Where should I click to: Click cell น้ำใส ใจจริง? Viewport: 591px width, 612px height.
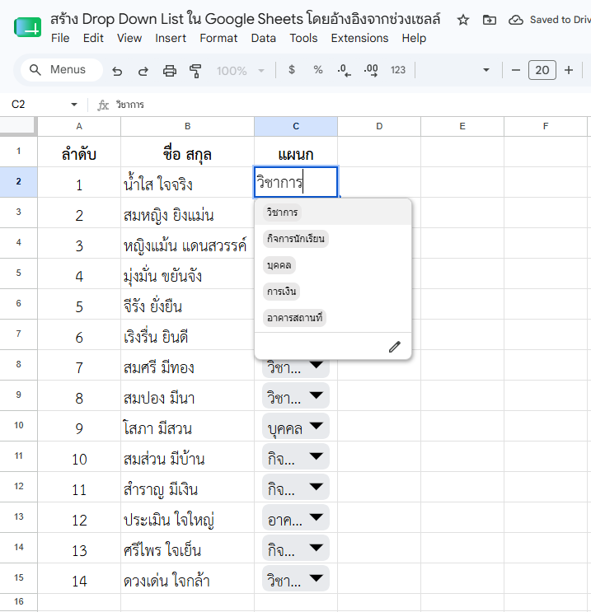tap(187, 182)
